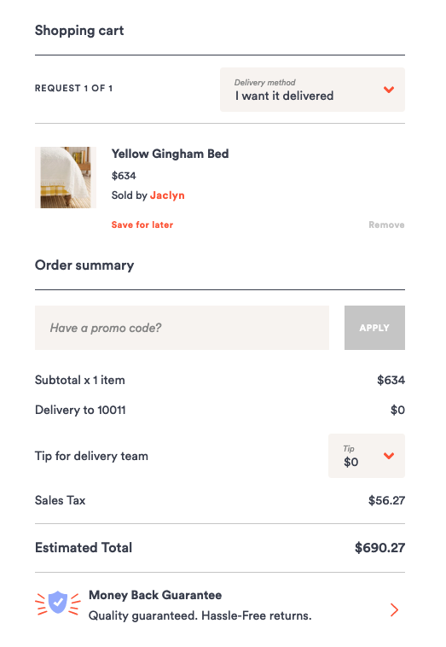The height and width of the screenshot is (647, 446).
Task: Click the red chevron in Tip selector
Action: coord(389,456)
